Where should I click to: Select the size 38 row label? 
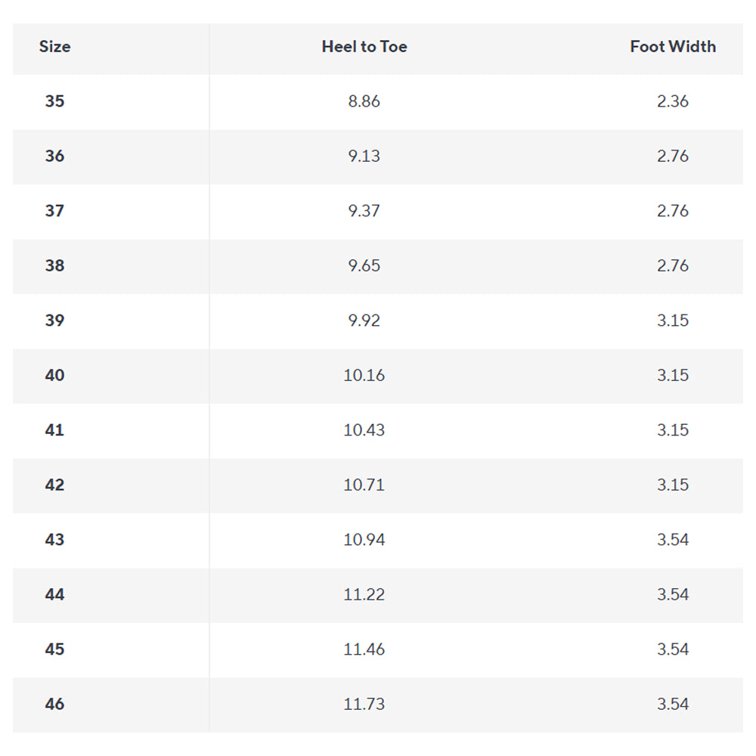click(x=54, y=265)
